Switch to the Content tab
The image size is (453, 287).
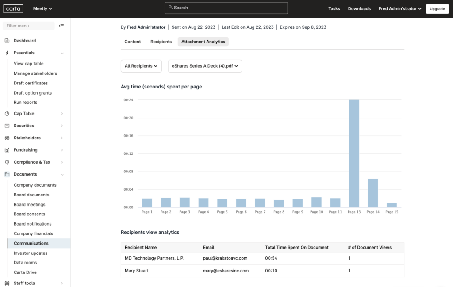pos(132,42)
